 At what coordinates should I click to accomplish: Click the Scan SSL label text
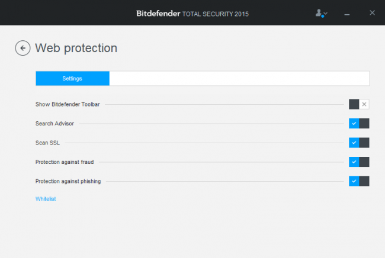point(47,143)
